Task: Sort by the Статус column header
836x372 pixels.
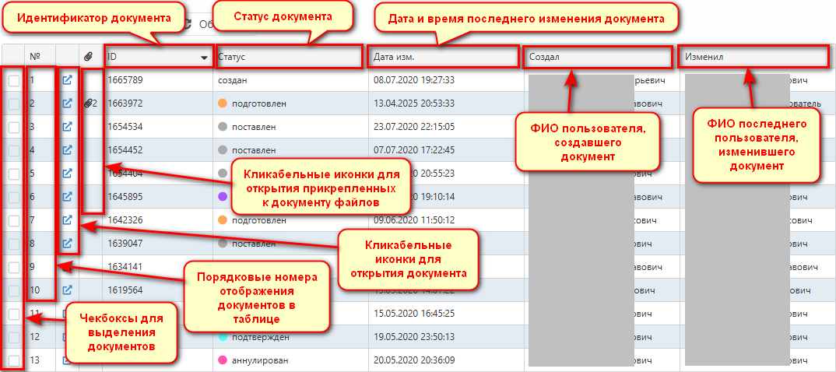Action: tap(288, 57)
